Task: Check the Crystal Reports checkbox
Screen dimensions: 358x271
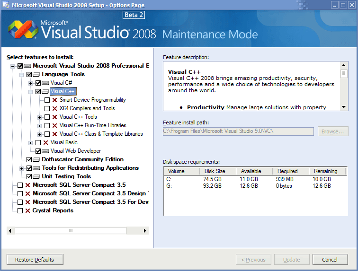Action: (20, 210)
